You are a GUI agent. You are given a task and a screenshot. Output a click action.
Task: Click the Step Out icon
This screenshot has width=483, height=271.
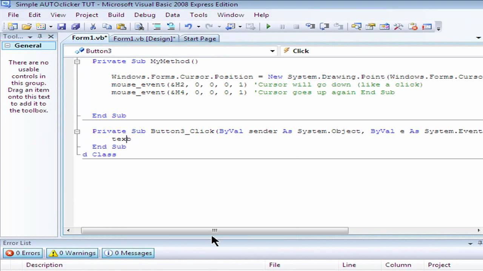[x=338, y=27]
